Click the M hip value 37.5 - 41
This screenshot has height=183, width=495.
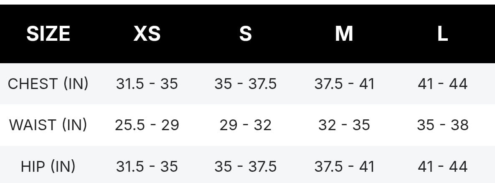344,166
